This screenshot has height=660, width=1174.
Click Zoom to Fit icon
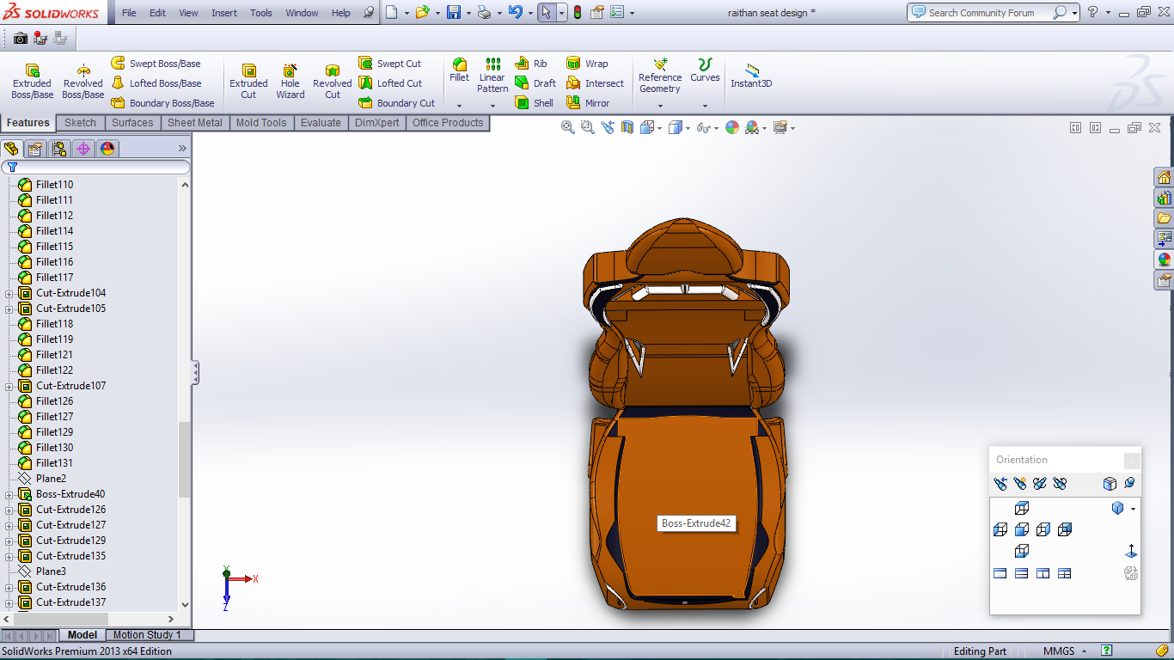pos(567,127)
